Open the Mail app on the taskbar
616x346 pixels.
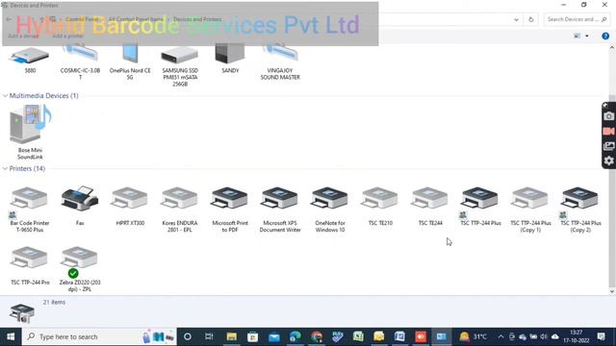tap(273, 336)
